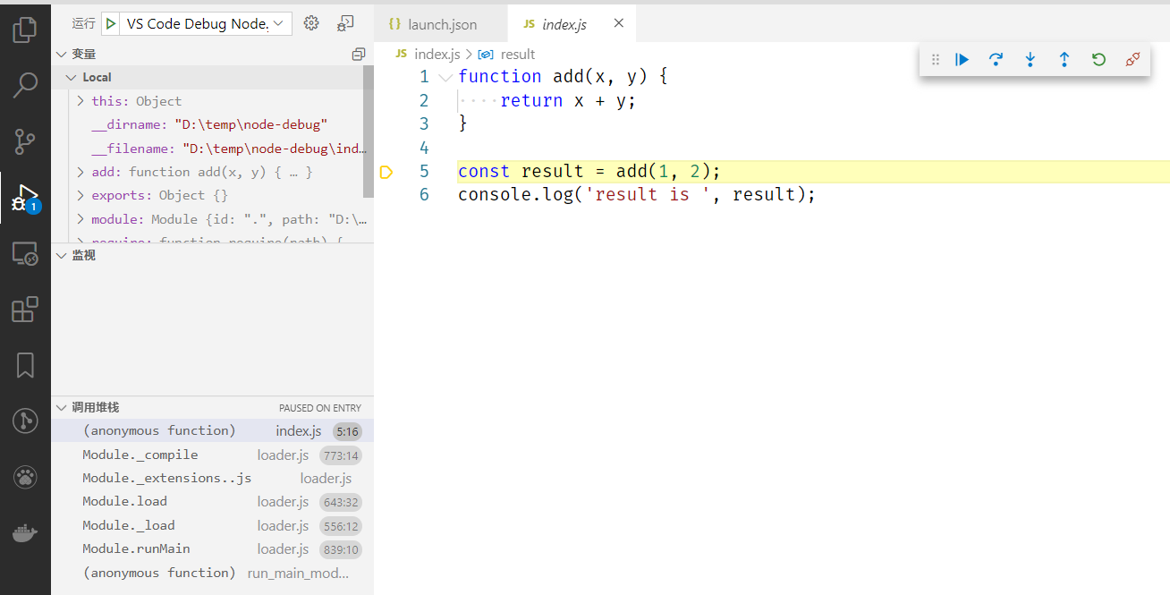This screenshot has width=1170, height=595.
Task: Disconnect the debugger
Action: (x=1132, y=59)
